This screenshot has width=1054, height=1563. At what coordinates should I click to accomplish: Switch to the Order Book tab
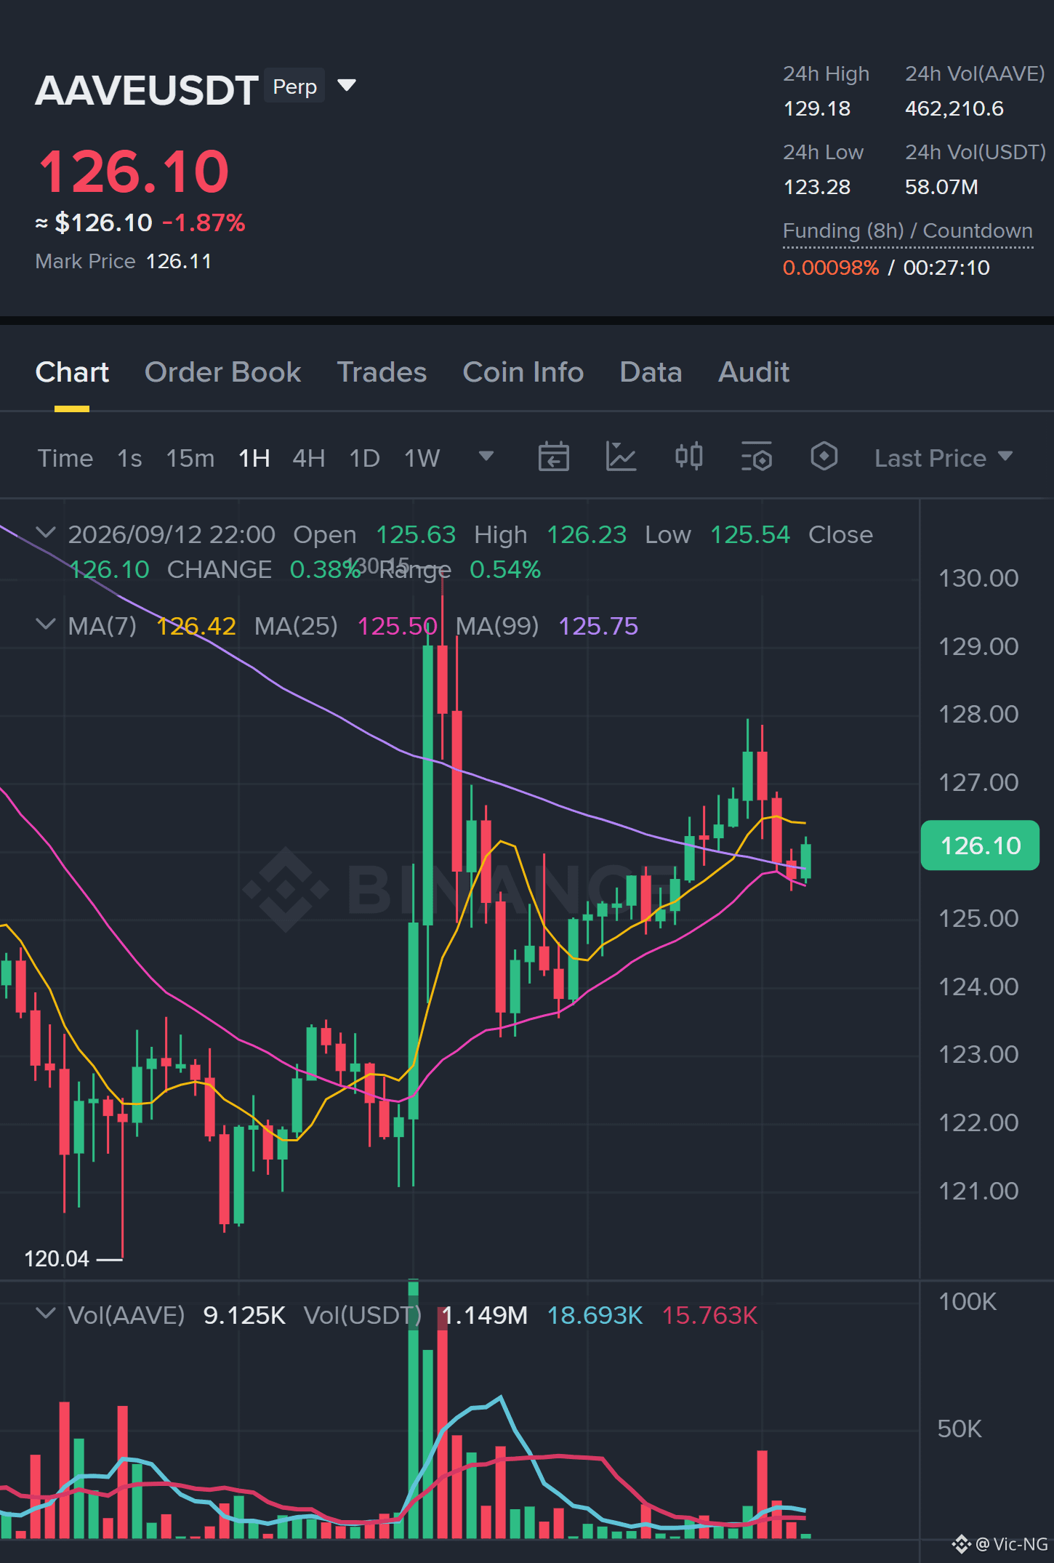222,372
